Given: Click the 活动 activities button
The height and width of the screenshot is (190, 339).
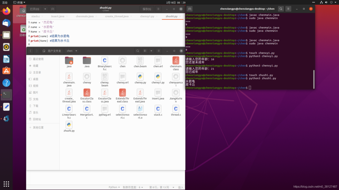Looking at the screenshot, I should [x=5, y=2].
